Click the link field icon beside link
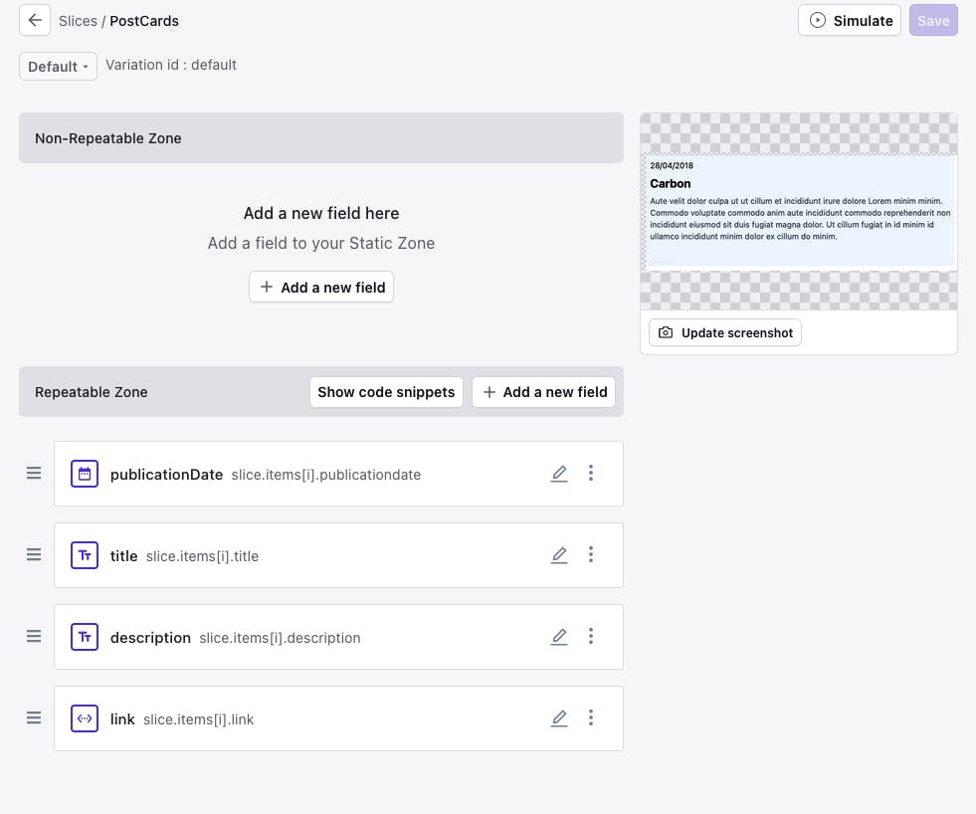976x814 pixels. pos(85,717)
